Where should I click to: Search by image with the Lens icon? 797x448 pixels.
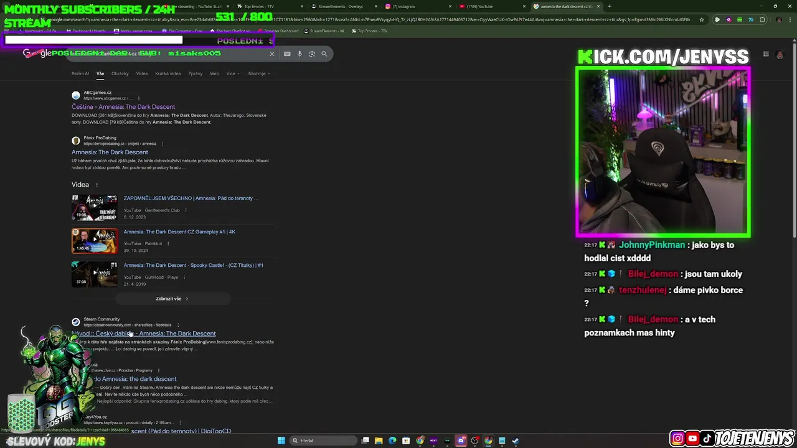click(x=312, y=54)
